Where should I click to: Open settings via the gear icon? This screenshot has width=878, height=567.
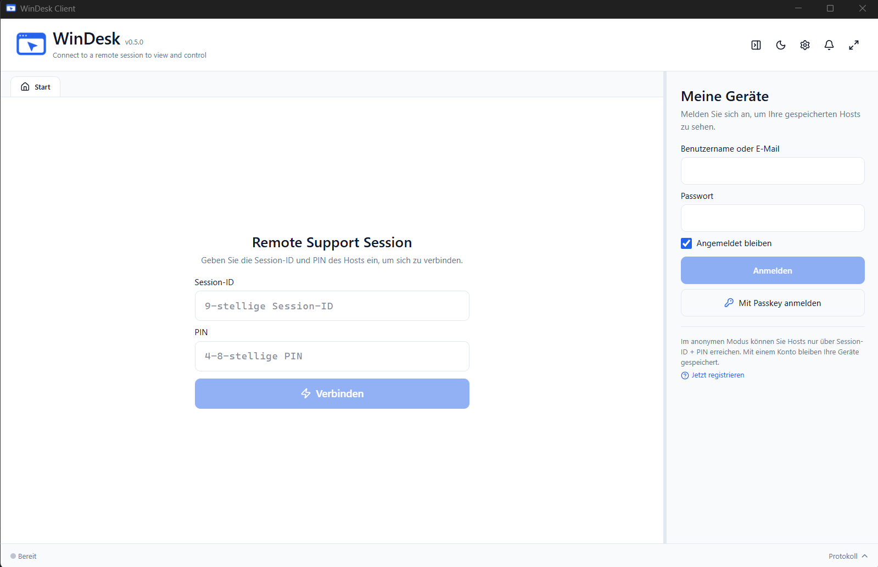coord(805,45)
